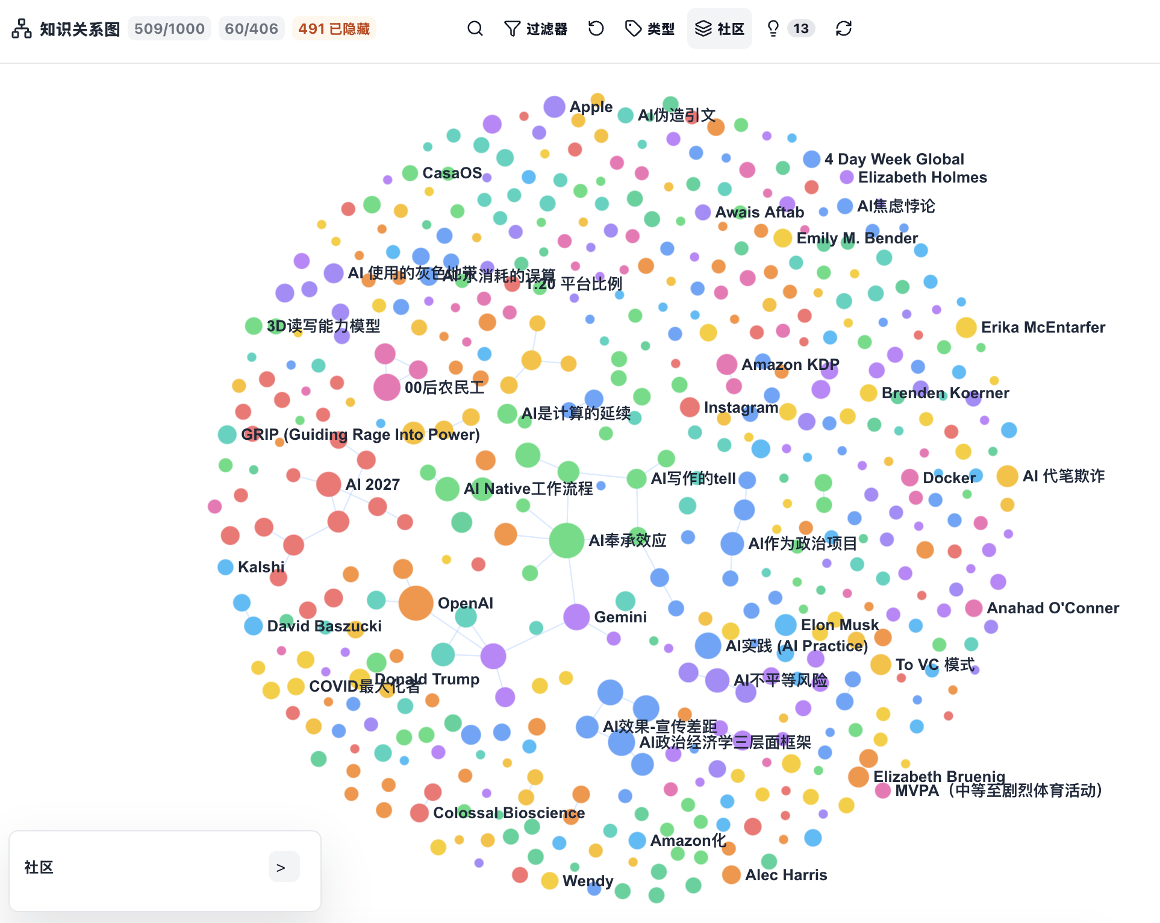Select the 3D读写能力模型 node
This screenshot has width=1160, height=923.
tap(254, 326)
